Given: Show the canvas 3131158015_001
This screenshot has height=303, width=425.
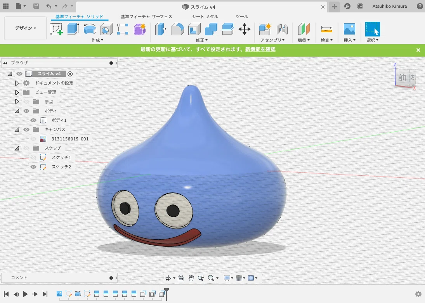Looking at the screenshot, I should point(33,139).
